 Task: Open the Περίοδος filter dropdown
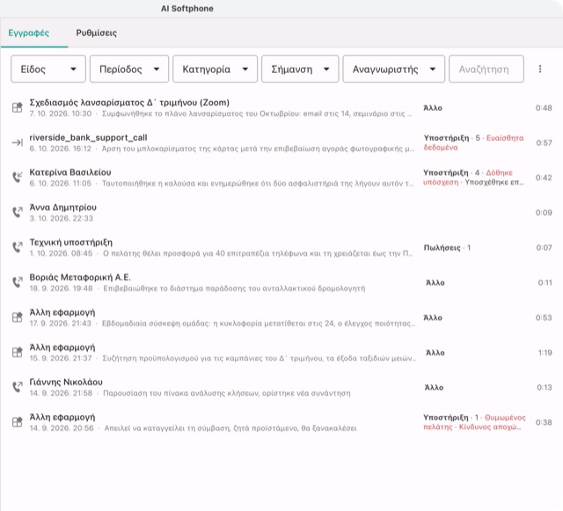pyautogui.click(x=129, y=69)
